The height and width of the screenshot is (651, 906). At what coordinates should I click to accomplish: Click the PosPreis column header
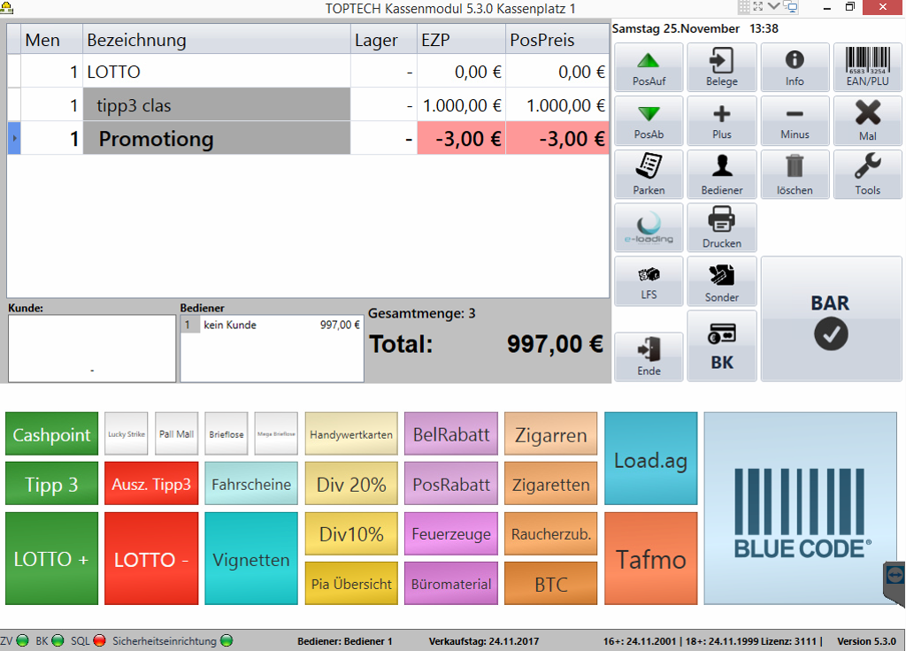tap(557, 40)
